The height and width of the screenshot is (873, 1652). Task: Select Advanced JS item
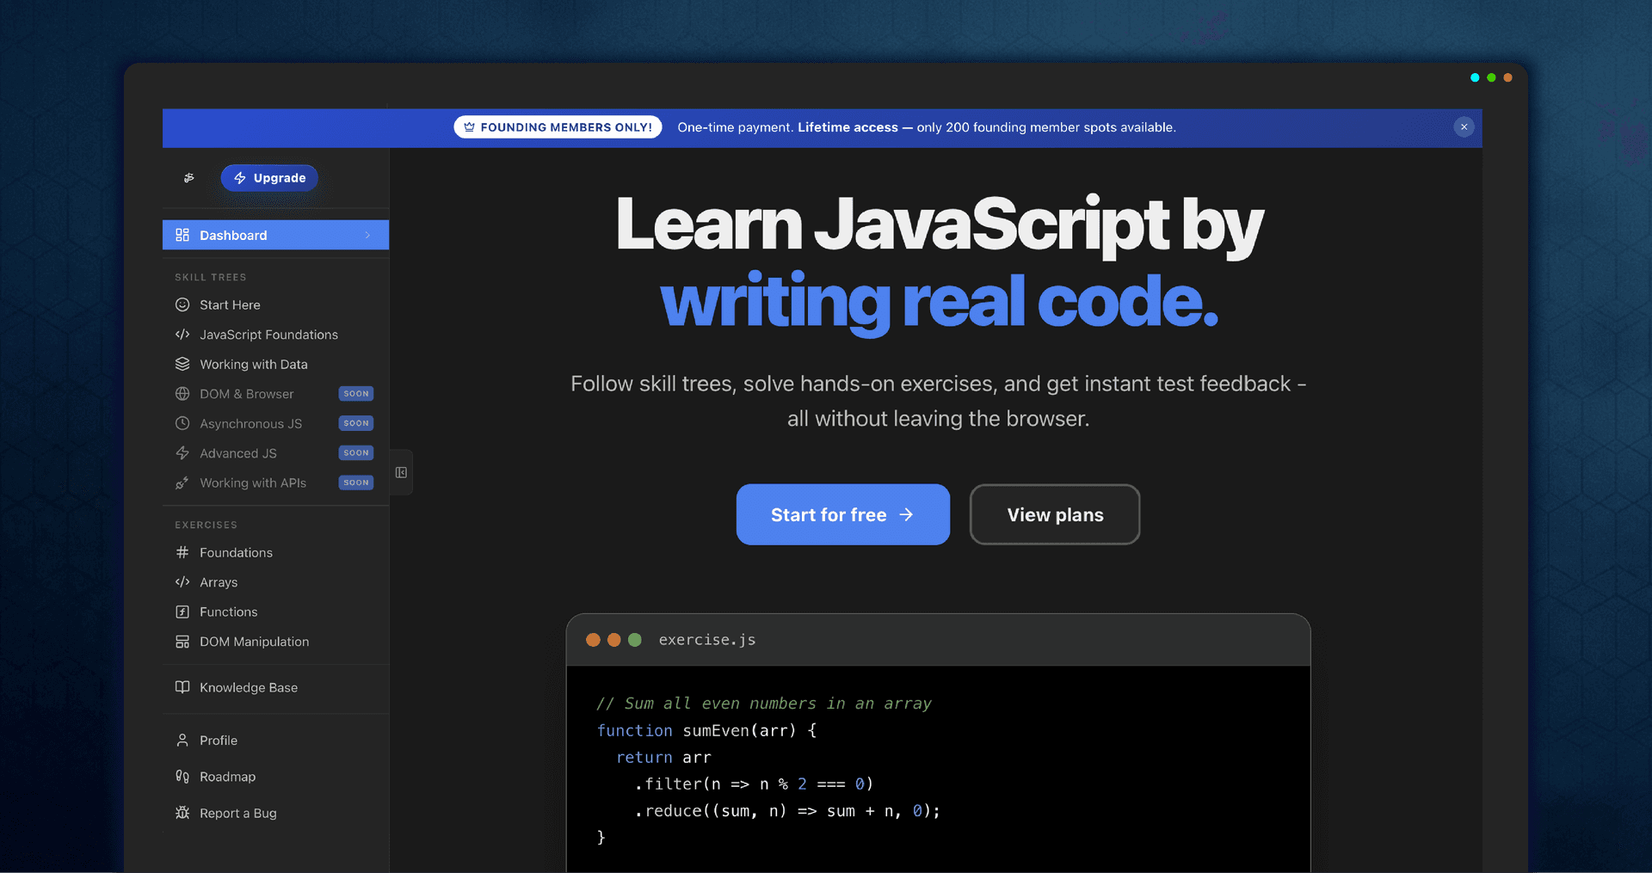(x=275, y=453)
